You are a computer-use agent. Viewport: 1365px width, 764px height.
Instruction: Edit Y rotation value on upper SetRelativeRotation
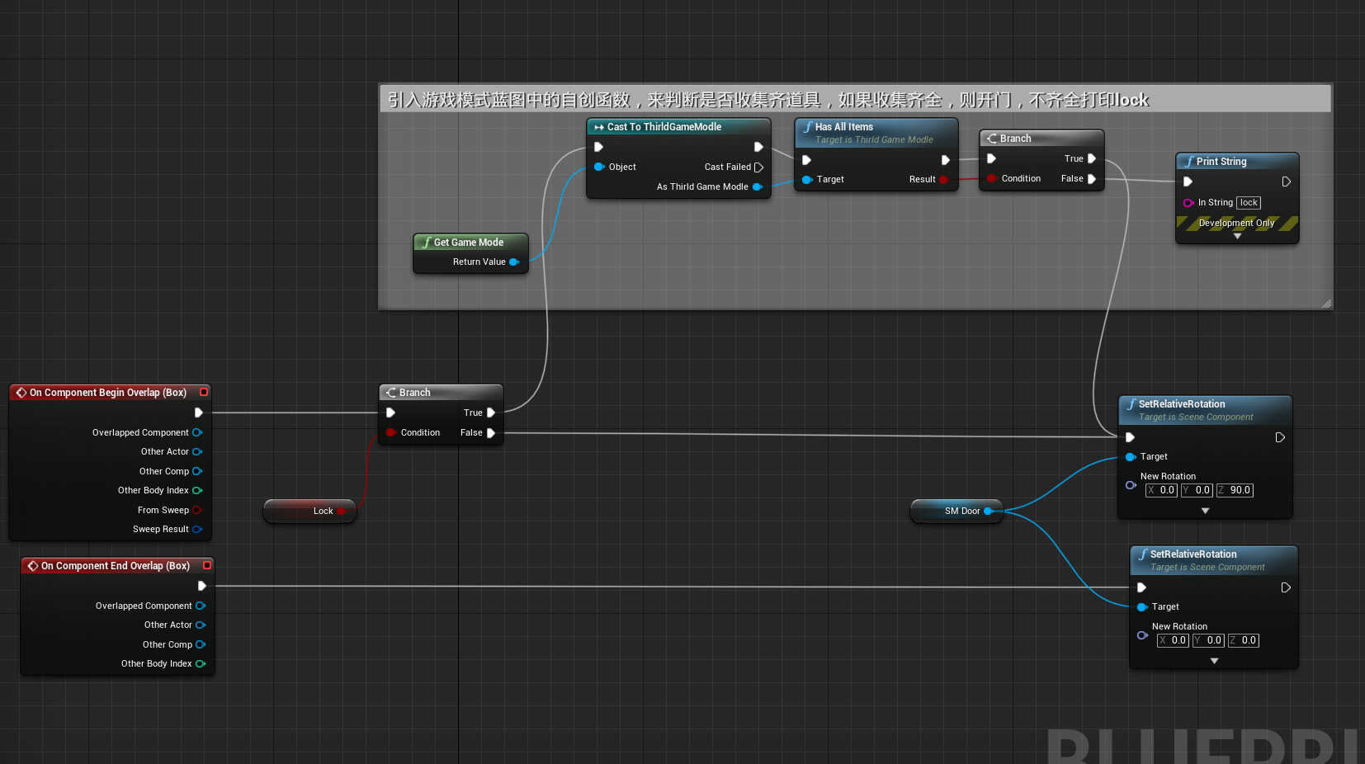tap(1197, 490)
